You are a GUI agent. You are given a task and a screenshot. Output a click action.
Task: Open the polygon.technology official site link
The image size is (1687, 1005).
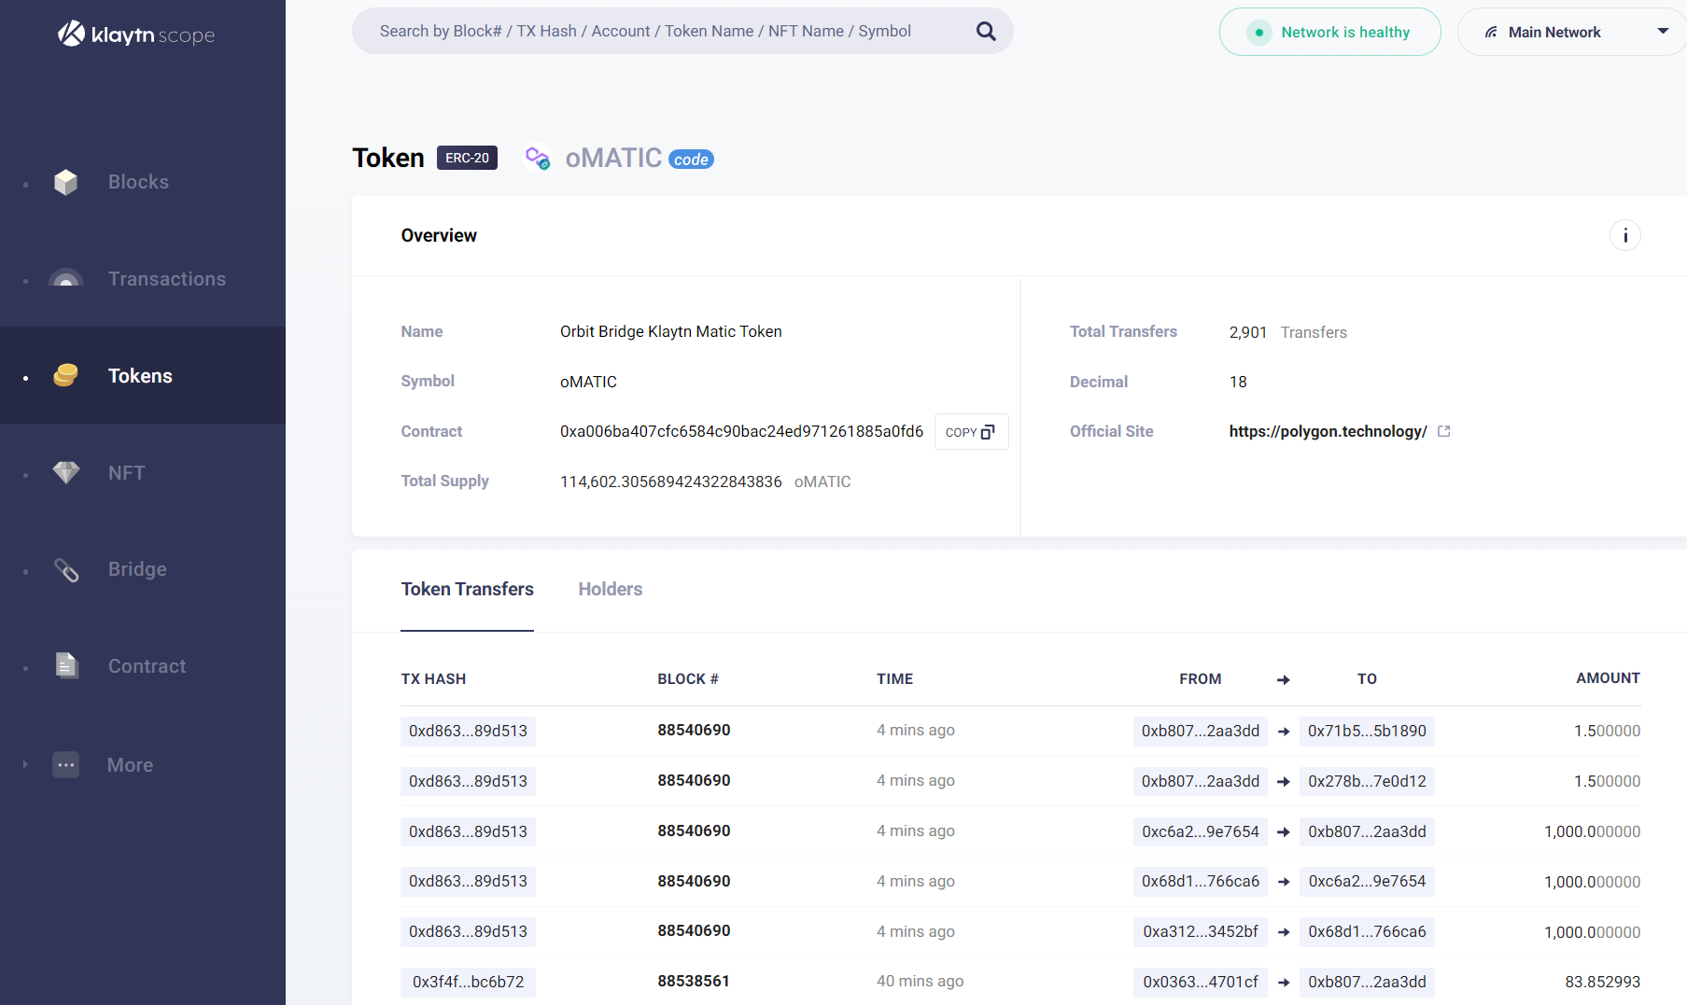[x=1328, y=431]
